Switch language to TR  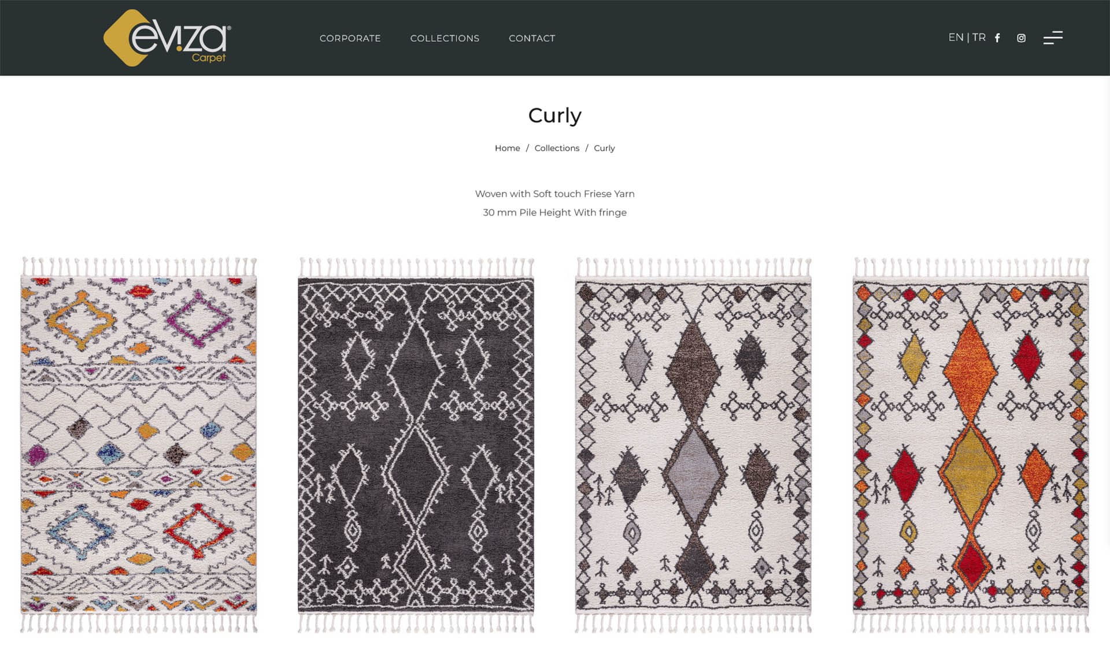click(979, 37)
